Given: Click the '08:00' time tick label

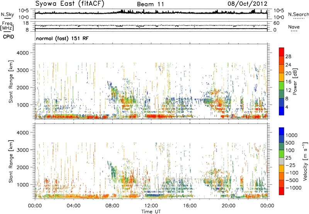Looking at the screenshot, I should (112, 206).
